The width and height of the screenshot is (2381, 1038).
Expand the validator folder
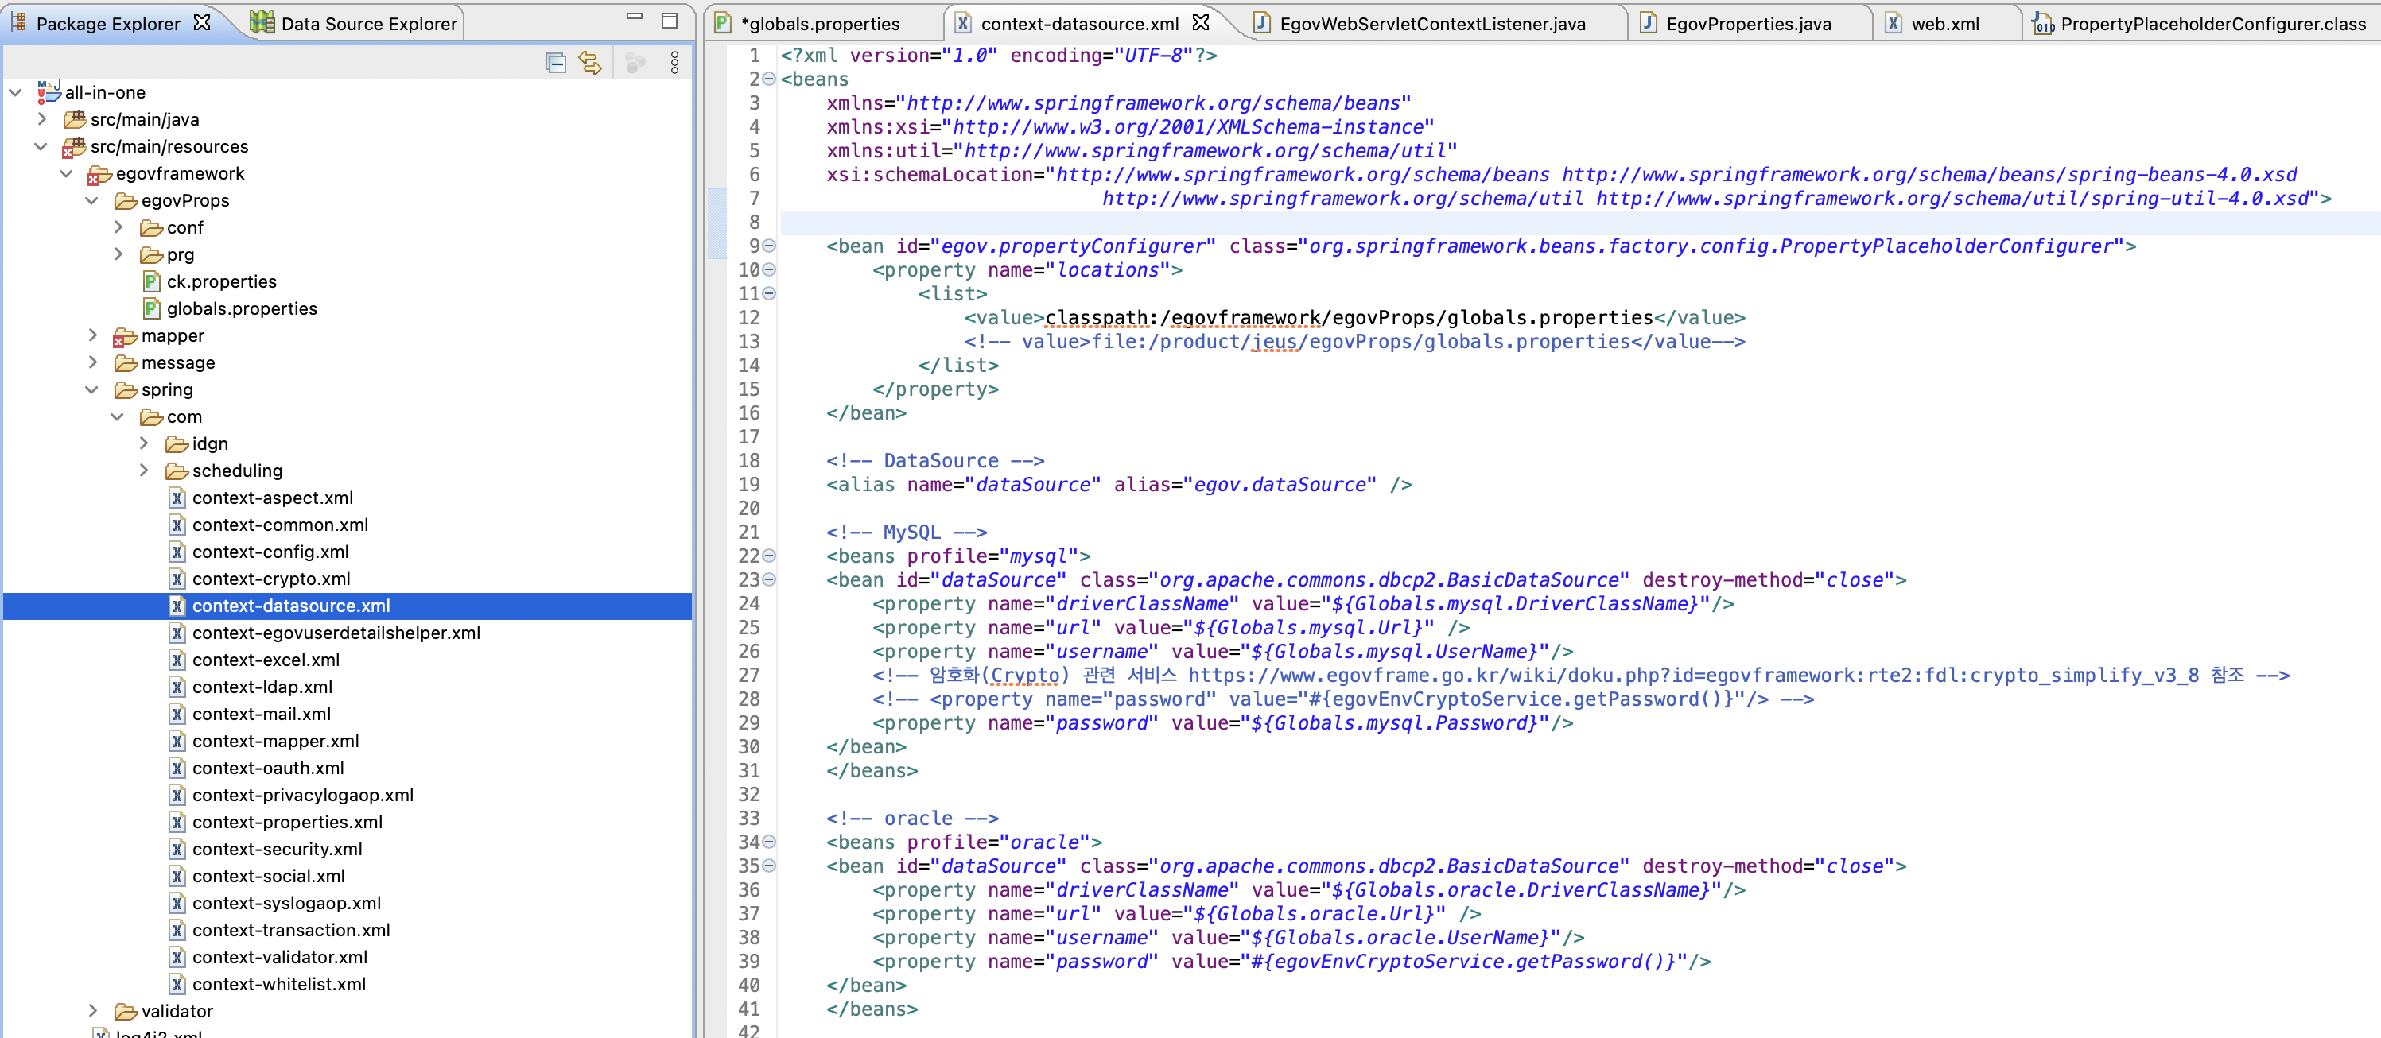(92, 1010)
